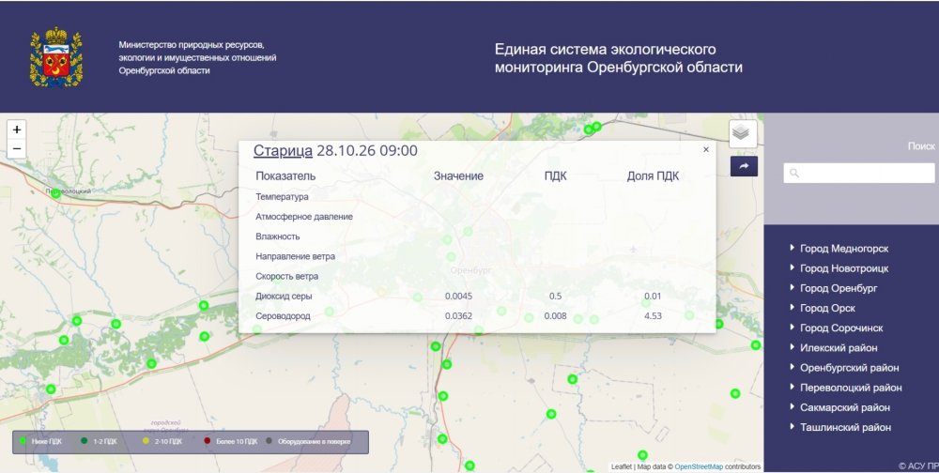939x473 pixels.
Task: Open the OpenStreetMap attribution link
Action: point(699,466)
